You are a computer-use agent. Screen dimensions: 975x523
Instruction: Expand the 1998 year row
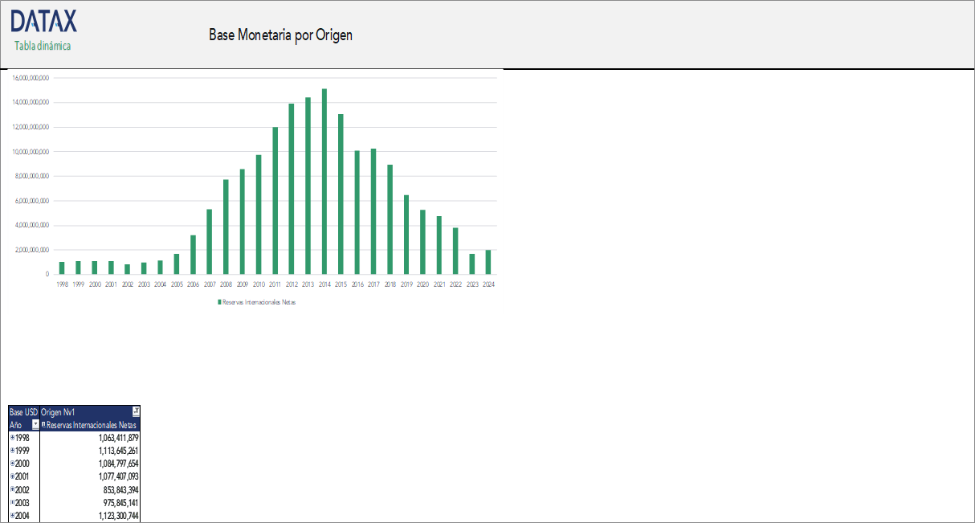13,437
